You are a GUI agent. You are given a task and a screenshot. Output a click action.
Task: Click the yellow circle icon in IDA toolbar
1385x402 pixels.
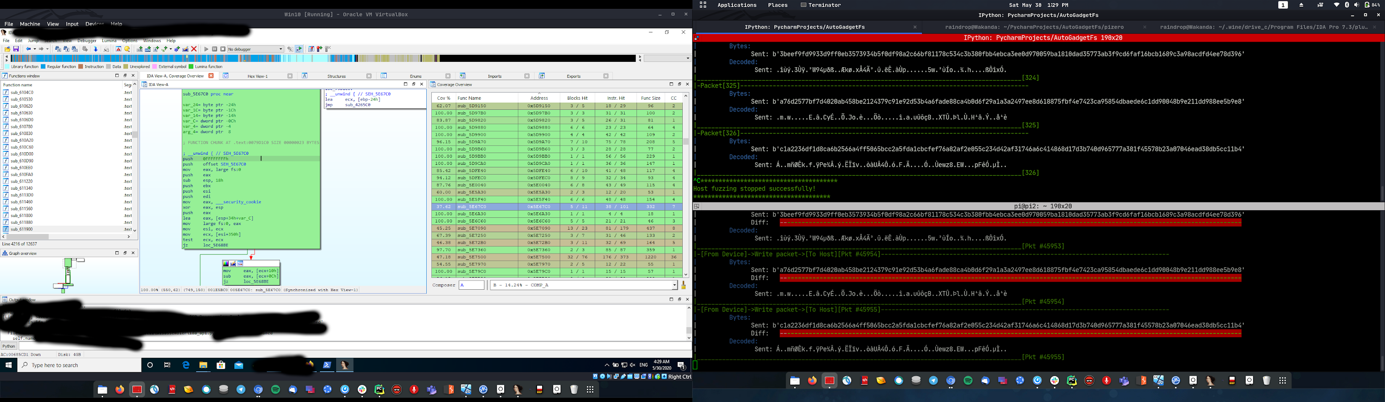[x=128, y=49]
